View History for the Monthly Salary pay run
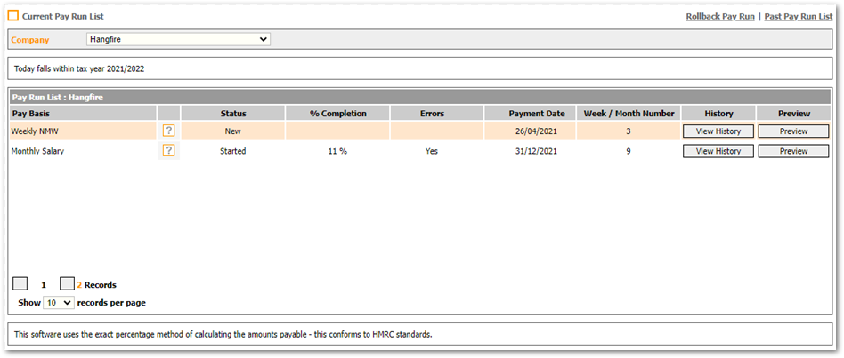Image resolution: width=844 pixels, height=358 pixels. click(x=718, y=151)
